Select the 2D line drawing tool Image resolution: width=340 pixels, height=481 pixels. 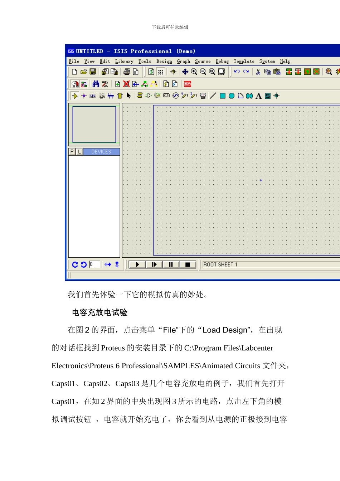click(213, 96)
